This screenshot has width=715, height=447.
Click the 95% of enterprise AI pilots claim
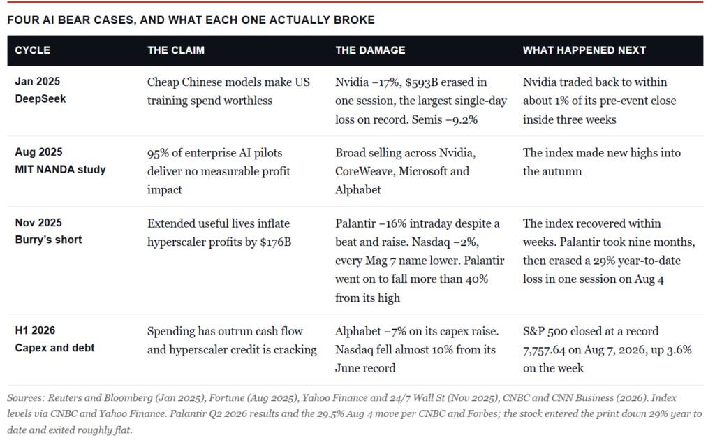[219, 171]
